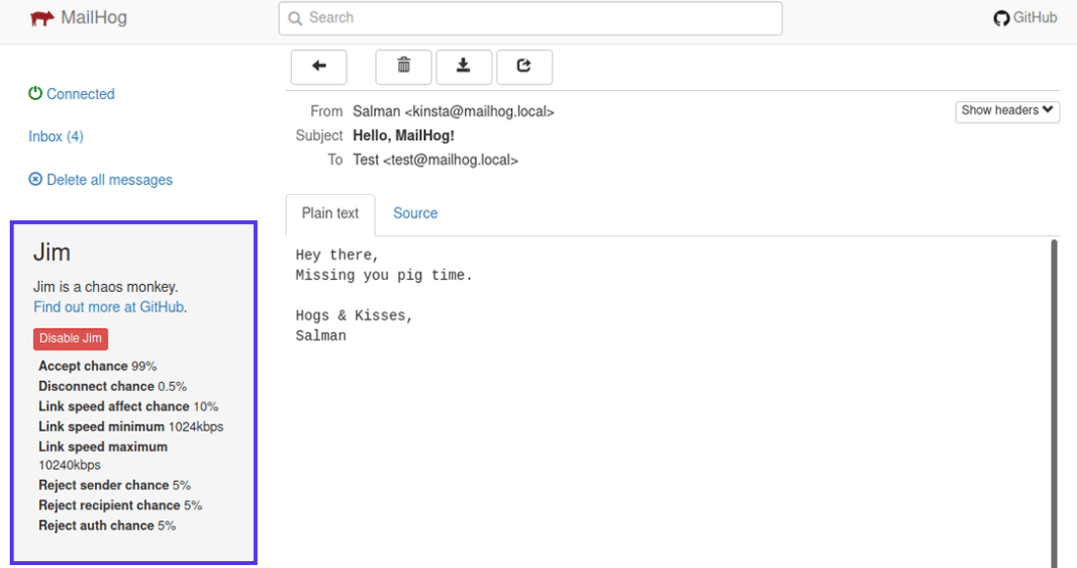The width and height of the screenshot is (1077, 568).
Task: Open Inbox (4) in the sidebar
Action: (56, 137)
